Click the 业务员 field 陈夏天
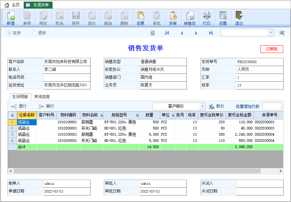Image resolution: width=291 pixels, height=202 pixels. tap(163, 85)
